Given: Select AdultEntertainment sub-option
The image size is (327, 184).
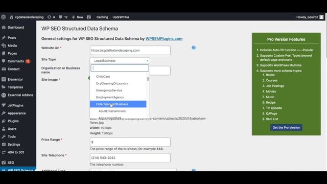Looking at the screenshot, I should click(118, 111).
